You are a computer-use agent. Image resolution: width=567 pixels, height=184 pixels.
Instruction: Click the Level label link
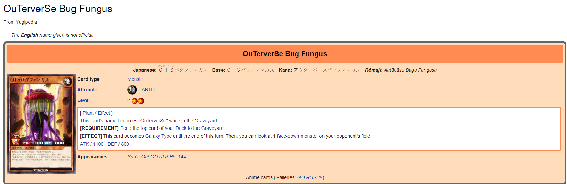83,100
